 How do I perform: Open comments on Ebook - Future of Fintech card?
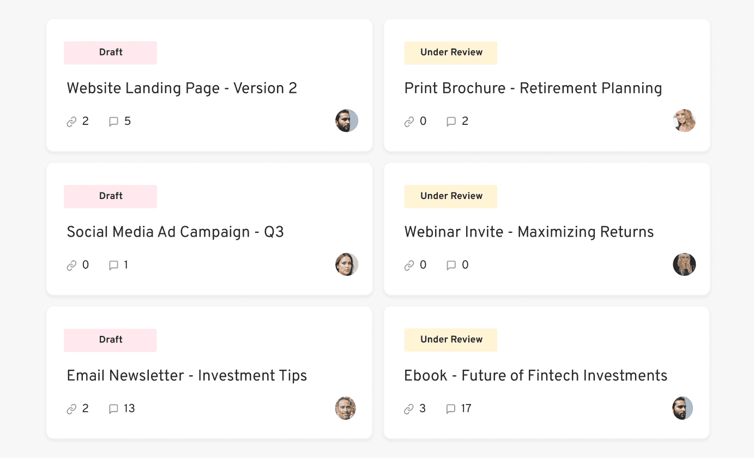(x=450, y=408)
